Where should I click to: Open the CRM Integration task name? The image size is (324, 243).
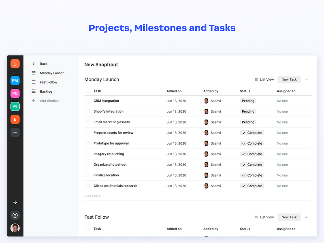[106, 101]
